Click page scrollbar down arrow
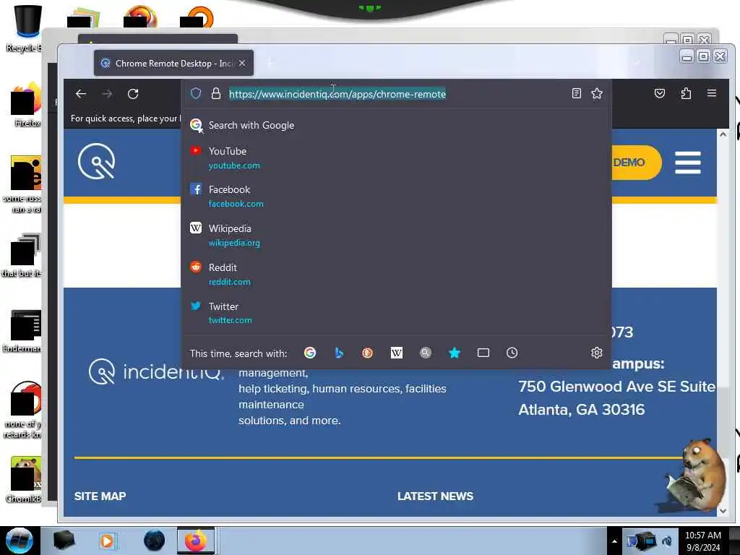The height and width of the screenshot is (555, 740). 723,511
